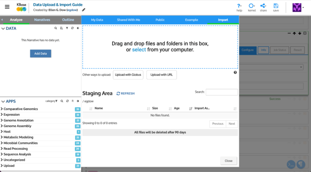The image size is (311, 172).
Task: Save the narrative
Action: 276,8
